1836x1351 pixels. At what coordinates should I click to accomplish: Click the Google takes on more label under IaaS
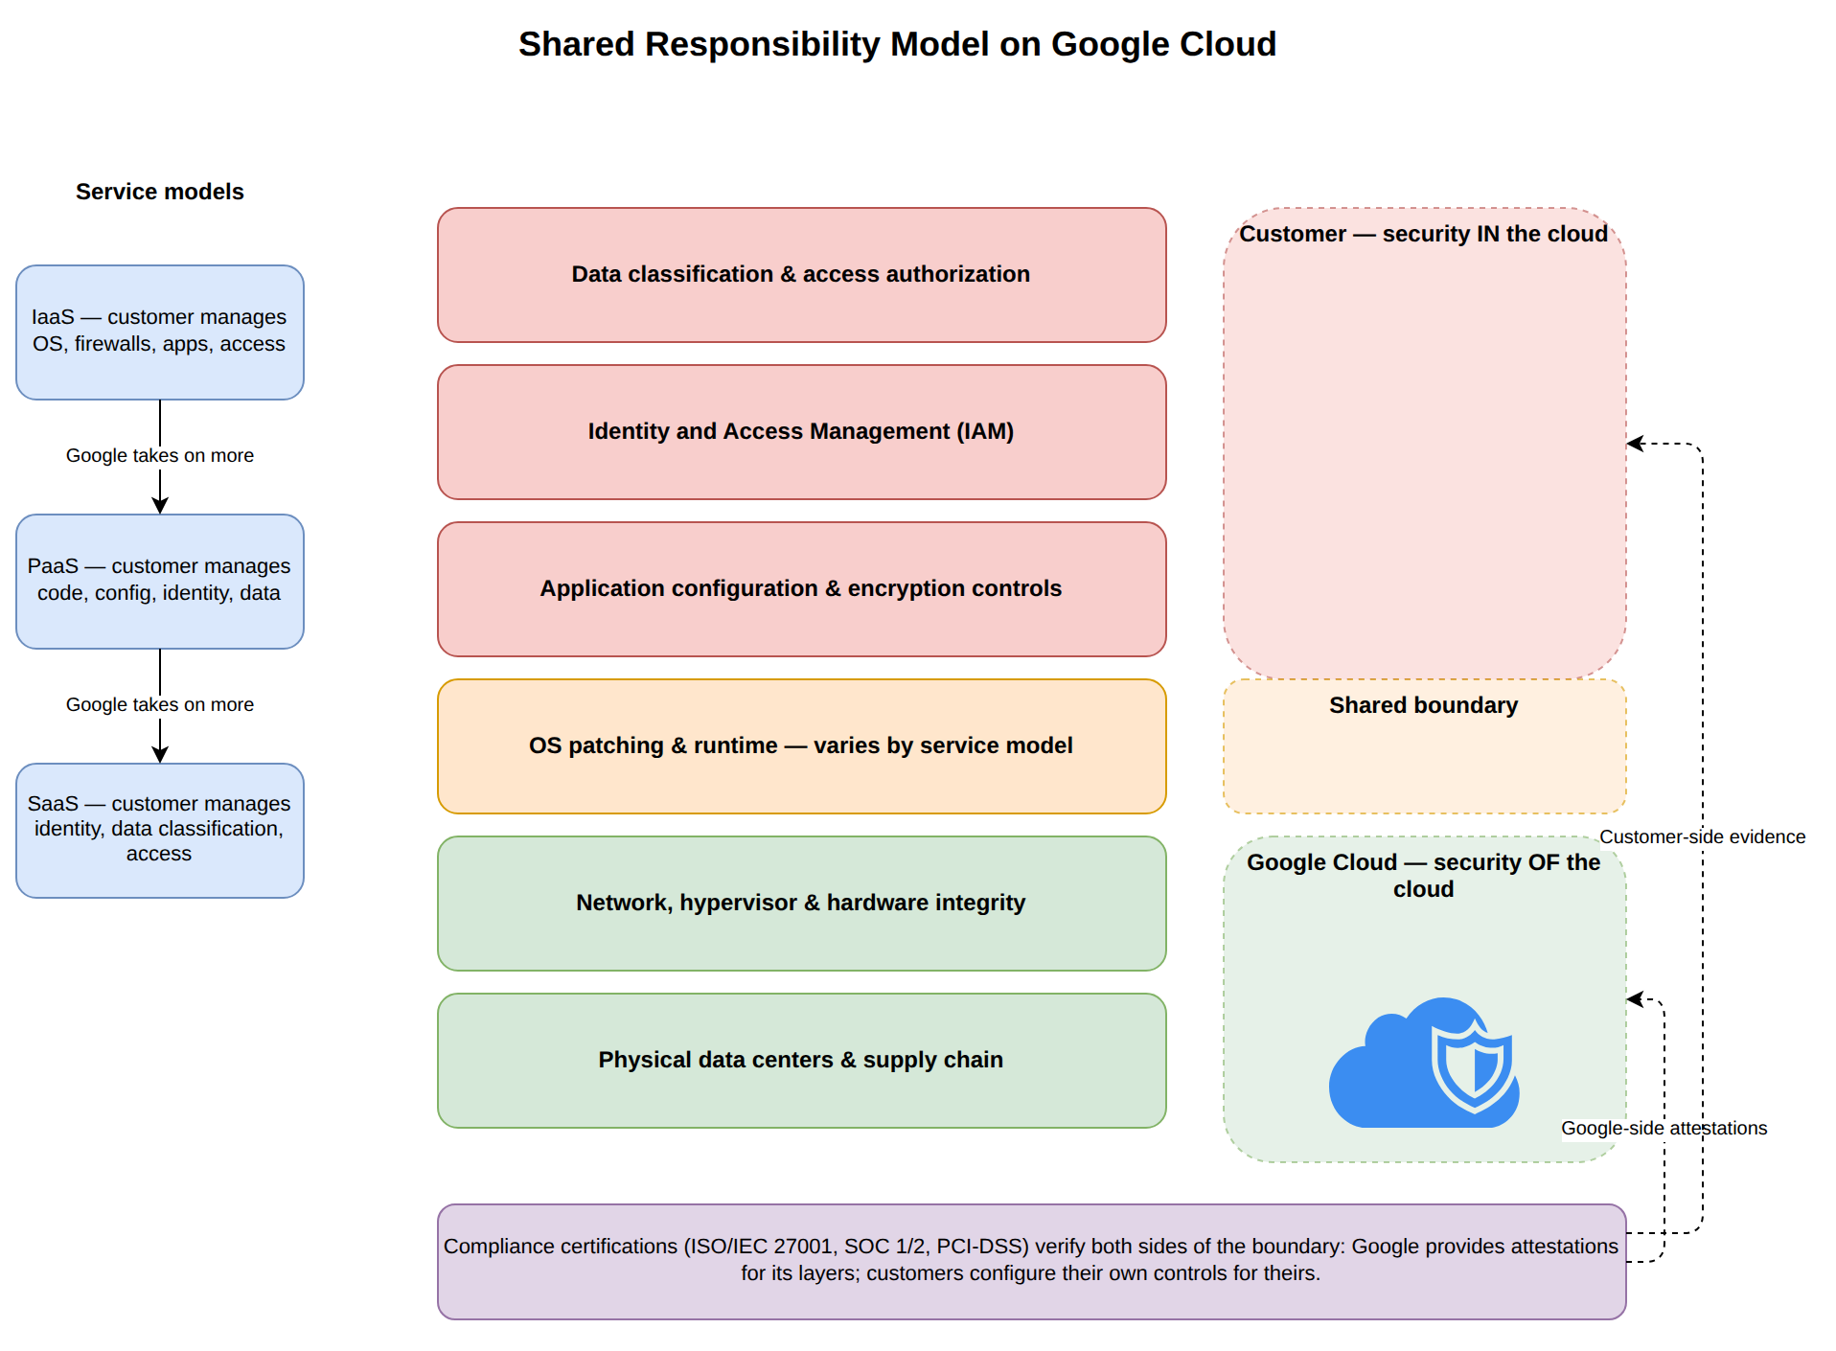160,455
